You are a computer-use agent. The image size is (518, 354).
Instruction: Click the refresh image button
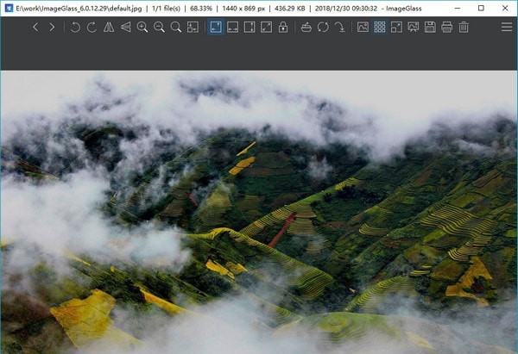tap(323, 28)
